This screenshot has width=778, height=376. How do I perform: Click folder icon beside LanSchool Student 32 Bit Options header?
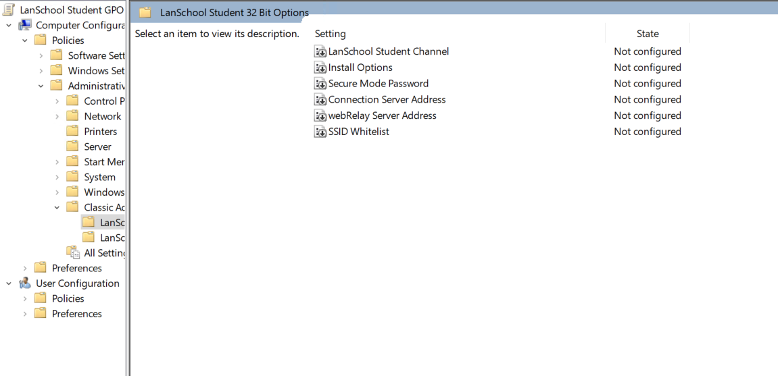coord(145,13)
